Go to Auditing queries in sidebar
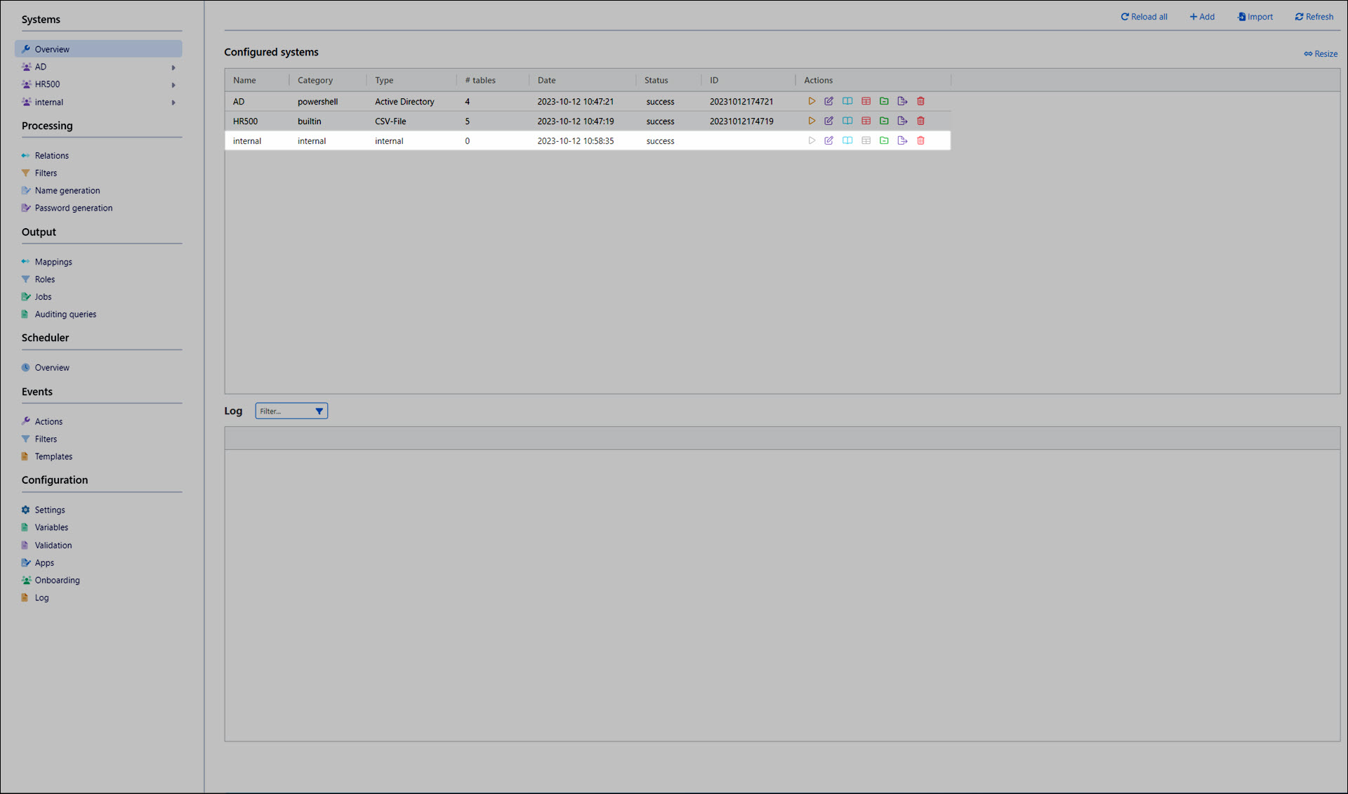Screen dimensions: 1348x794 coord(65,315)
